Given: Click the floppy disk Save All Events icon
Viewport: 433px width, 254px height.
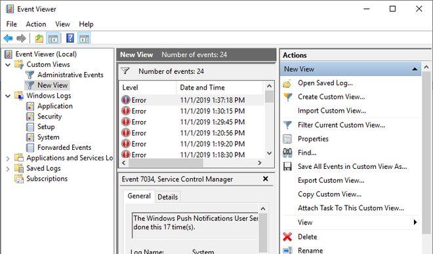Looking at the screenshot, I should tap(287, 166).
